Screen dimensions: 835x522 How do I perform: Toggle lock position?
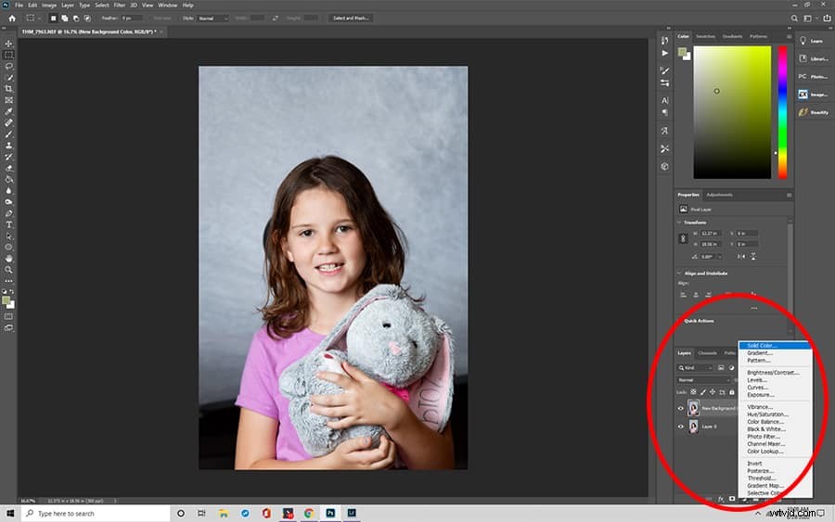click(713, 391)
